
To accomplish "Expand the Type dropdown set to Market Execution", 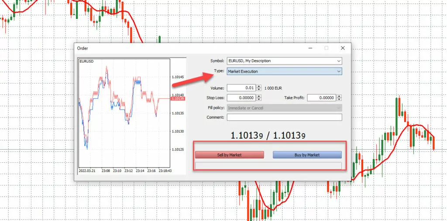I will click(x=284, y=71).
